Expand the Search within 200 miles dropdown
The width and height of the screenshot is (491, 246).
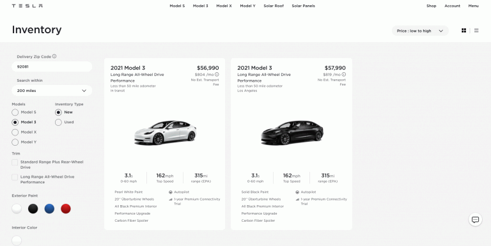52,91
